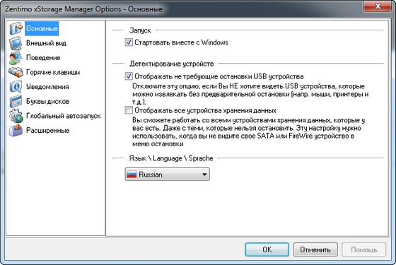
Task: Click the Детектирование устройств heading
Action: pos(171,64)
